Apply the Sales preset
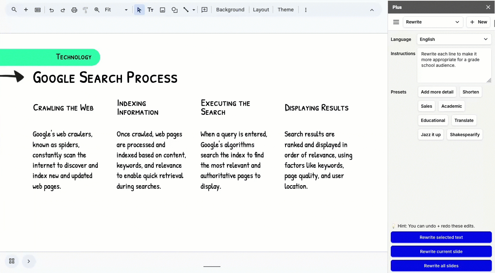This screenshot has width=495, height=273. click(x=426, y=106)
